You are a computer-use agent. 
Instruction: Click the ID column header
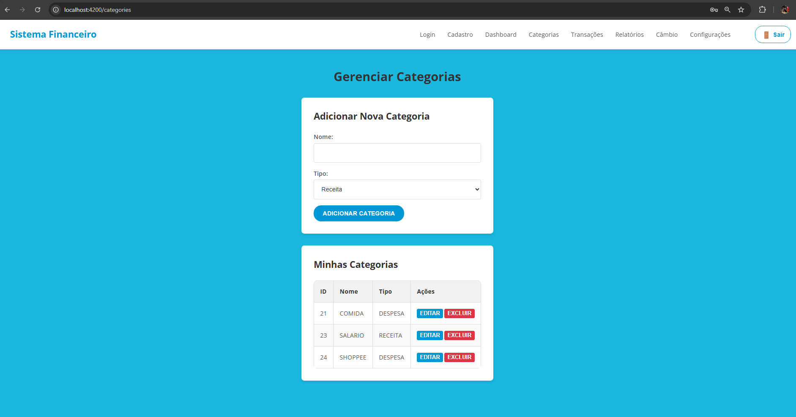(323, 292)
